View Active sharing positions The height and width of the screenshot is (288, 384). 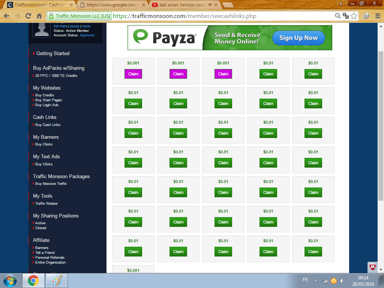40,223
